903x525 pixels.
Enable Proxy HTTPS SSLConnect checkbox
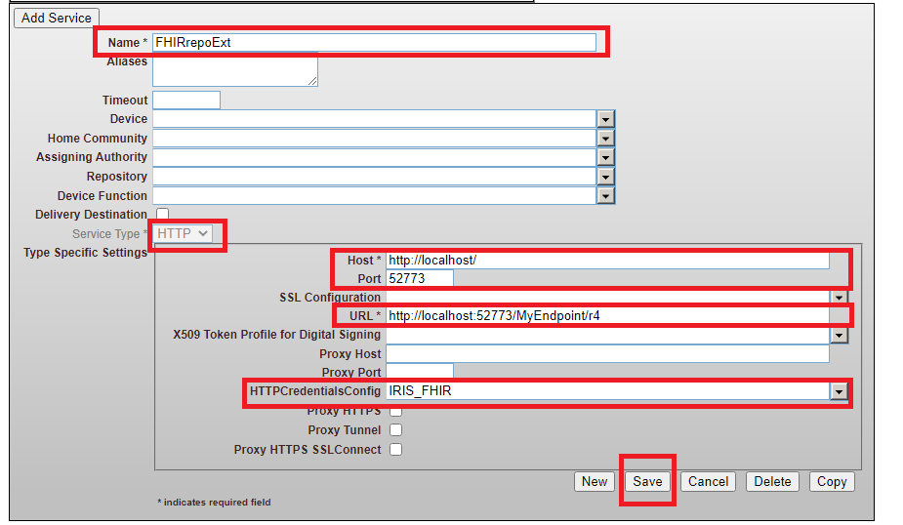tap(396, 450)
